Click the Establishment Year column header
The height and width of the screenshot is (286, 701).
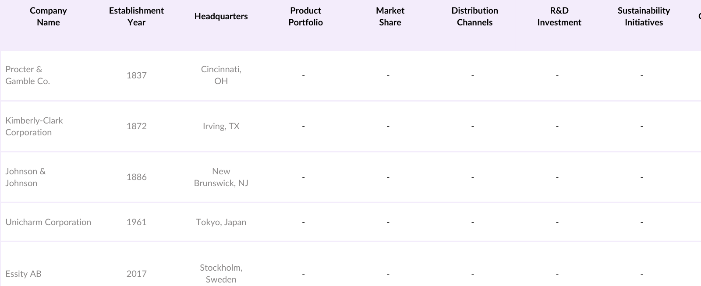[136, 17]
